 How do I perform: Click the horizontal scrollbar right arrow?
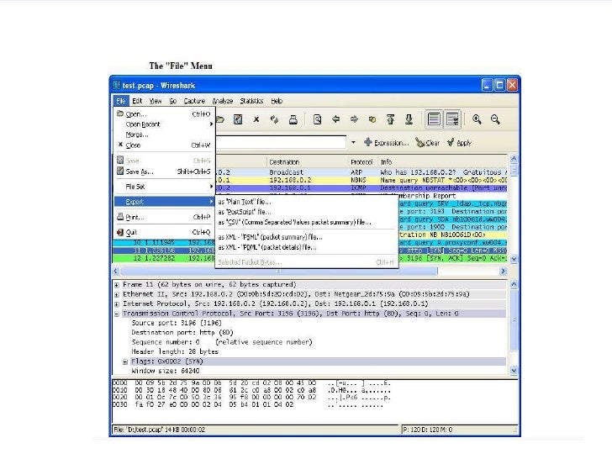pyautogui.click(x=503, y=271)
